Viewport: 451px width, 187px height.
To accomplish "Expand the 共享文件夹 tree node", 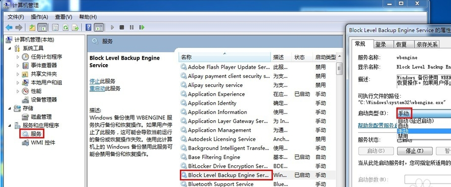I will [18, 74].
